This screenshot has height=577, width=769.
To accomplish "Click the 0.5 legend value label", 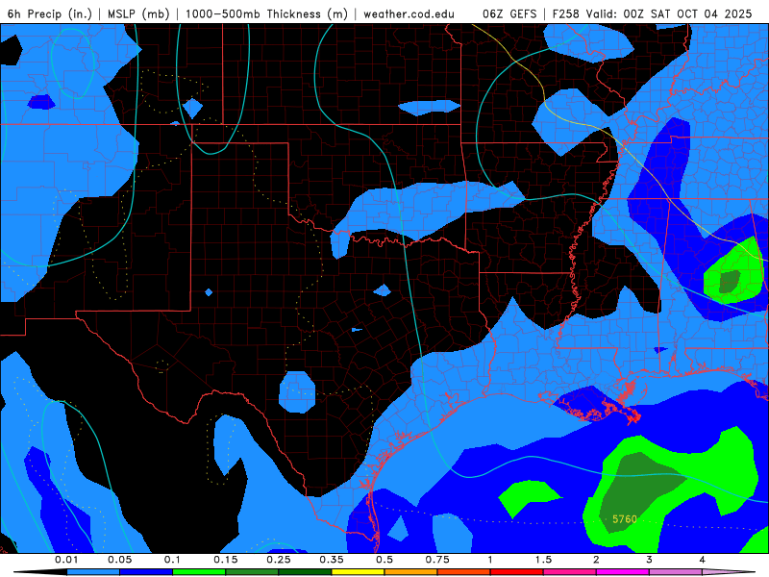I will click(384, 560).
